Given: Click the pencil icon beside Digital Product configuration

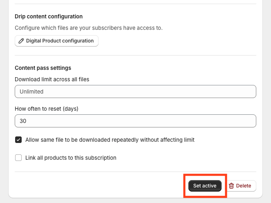Looking at the screenshot, I should pyautogui.click(x=21, y=41).
